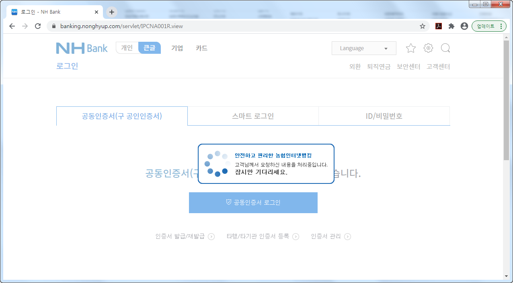The image size is (513, 283).
Task: Open the 외환 link
Action: [x=355, y=67]
